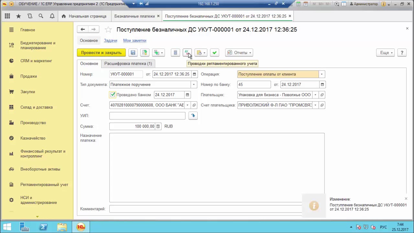Image resolution: width=414 pixels, height=233 pixels.
Task: Click into the Номер field
Action: pos(126,74)
